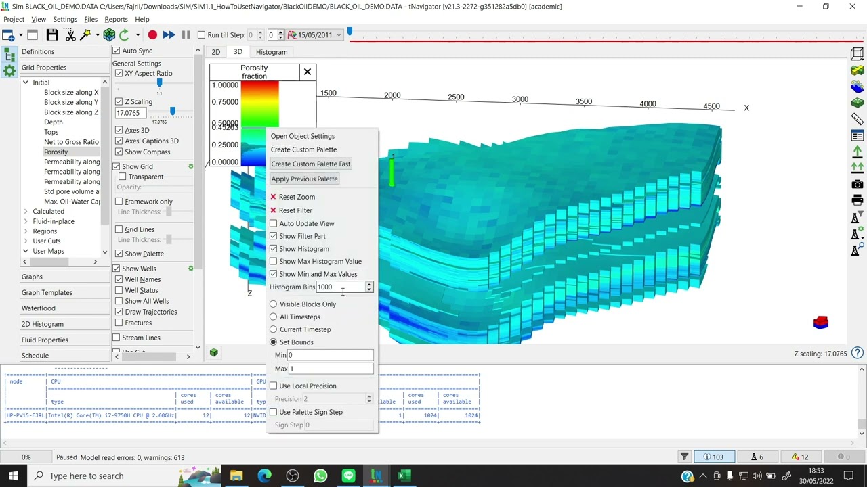The width and height of the screenshot is (867, 487).
Task: Click the well filter derrick icon
Action: pyautogui.click(x=858, y=218)
